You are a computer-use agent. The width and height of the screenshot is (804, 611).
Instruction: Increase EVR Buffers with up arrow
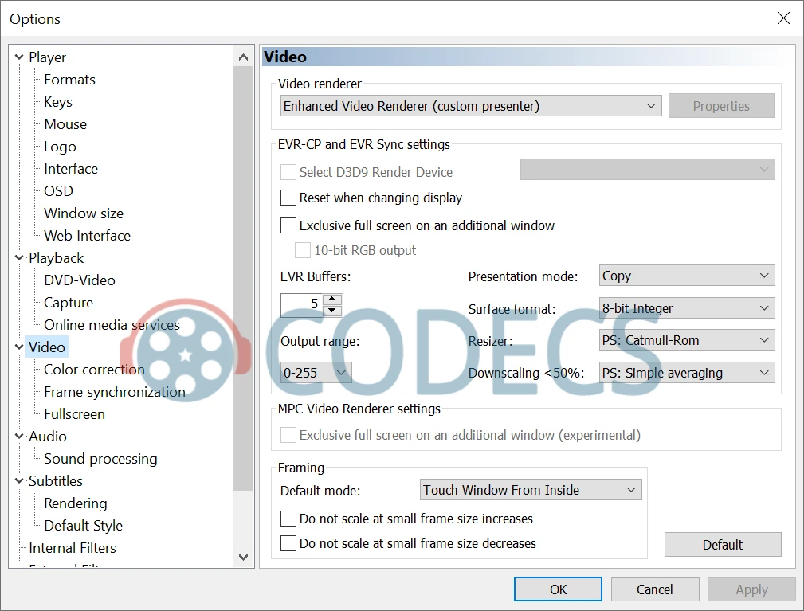pos(334,300)
